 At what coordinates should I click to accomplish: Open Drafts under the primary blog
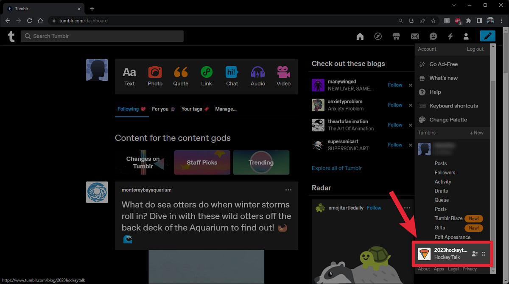tap(441, 191)
